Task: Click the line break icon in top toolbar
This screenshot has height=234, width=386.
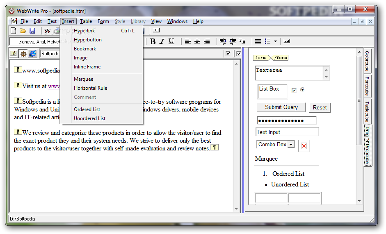Action: tap(156, 30)
